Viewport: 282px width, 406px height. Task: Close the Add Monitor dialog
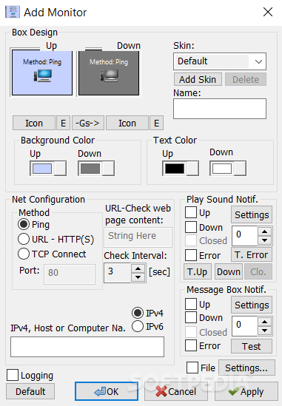coord(268,12)
